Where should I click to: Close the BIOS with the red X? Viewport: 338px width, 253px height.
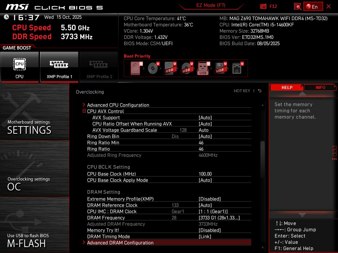328,7
